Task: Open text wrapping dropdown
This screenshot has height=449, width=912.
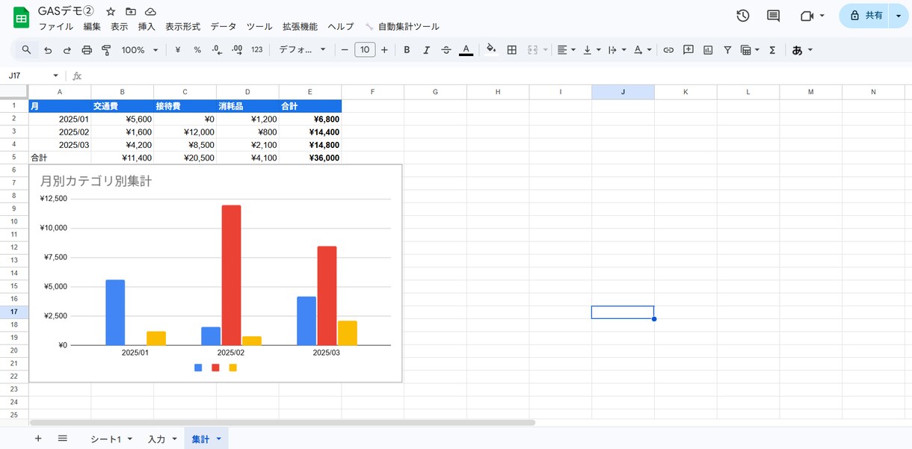Action: 617,50
